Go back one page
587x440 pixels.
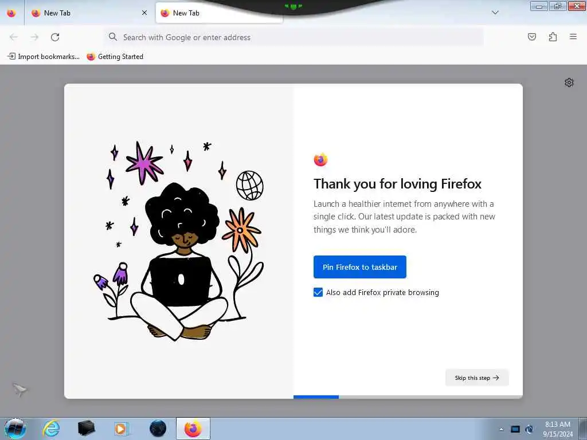[x=14, y=37]
